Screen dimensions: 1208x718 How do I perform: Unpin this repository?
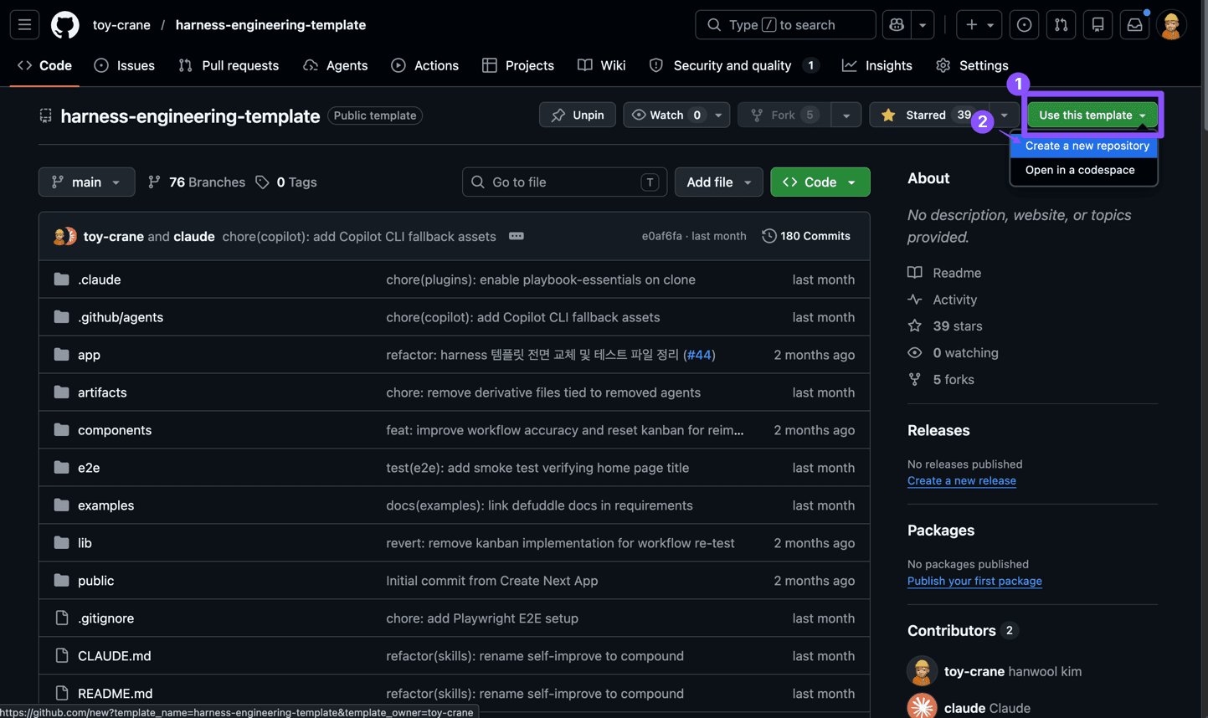pyautogui.click(x=578, y=115)
